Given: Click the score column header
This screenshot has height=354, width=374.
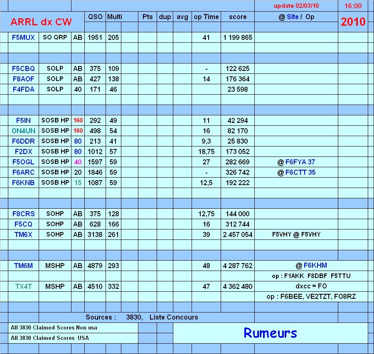Looking at the screenshot, I should [238, 17].
